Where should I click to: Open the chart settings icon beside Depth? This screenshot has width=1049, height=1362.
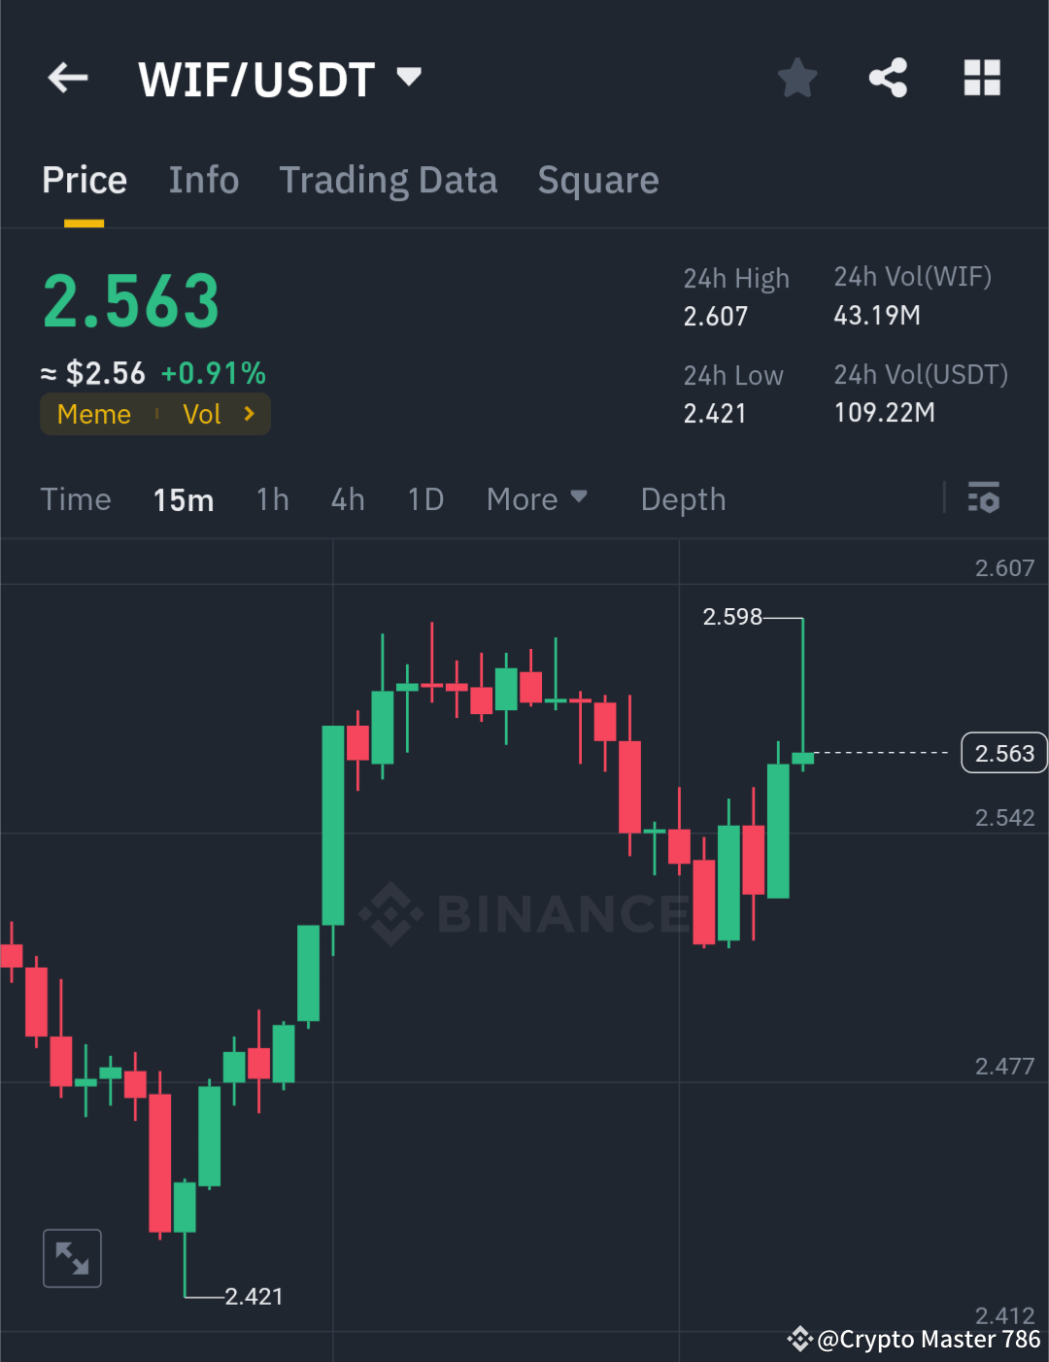pyautogui.click(x=984, y=498)
